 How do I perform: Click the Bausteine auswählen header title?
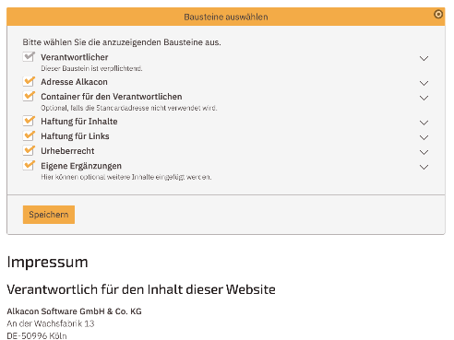click(x=226, y=17)
